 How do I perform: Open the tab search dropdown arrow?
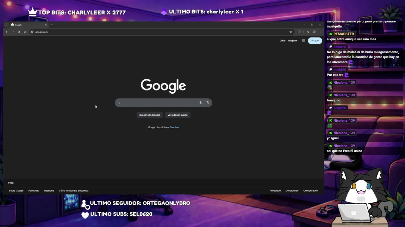click(6, 25)
